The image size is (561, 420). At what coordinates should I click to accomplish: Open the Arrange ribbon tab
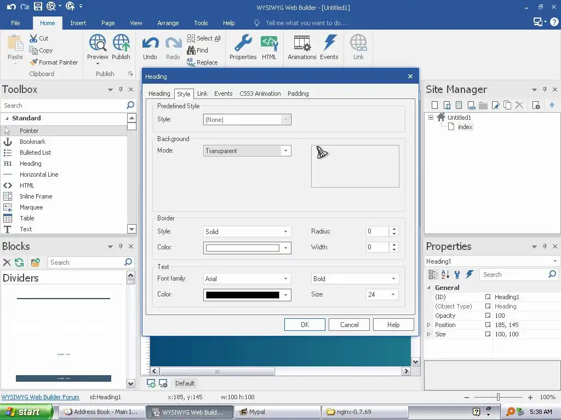pos(168,23)
